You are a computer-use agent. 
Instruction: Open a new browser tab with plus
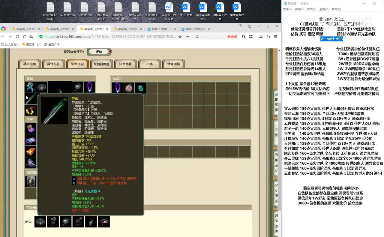[216, 29]
